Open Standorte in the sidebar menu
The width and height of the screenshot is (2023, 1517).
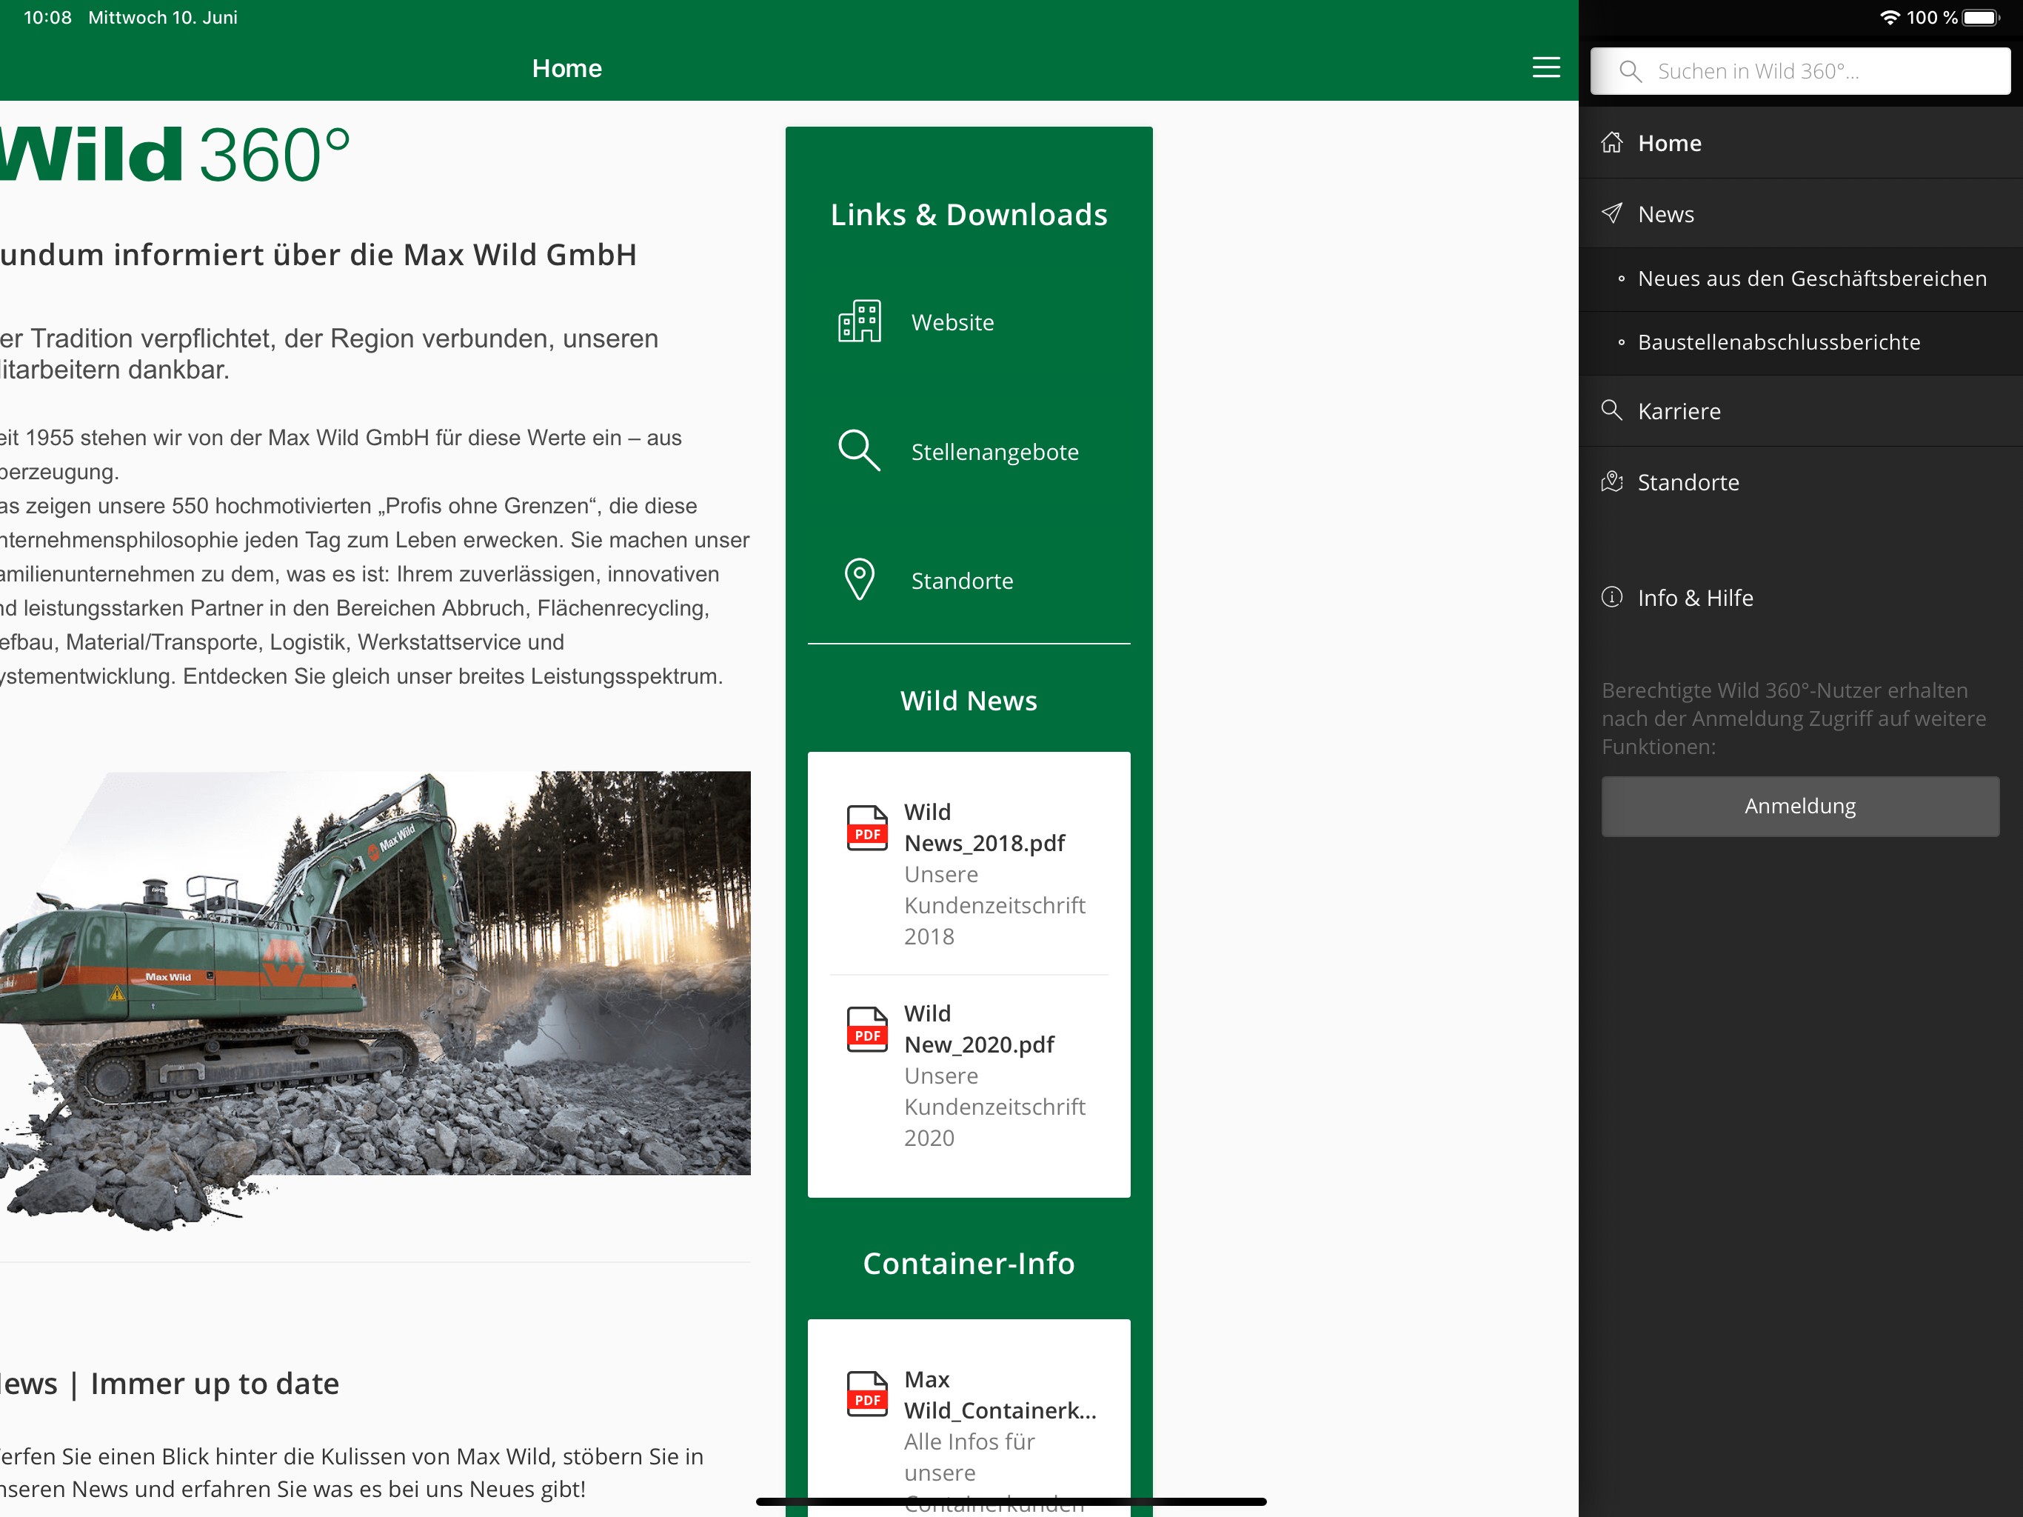pos(1800,482)
